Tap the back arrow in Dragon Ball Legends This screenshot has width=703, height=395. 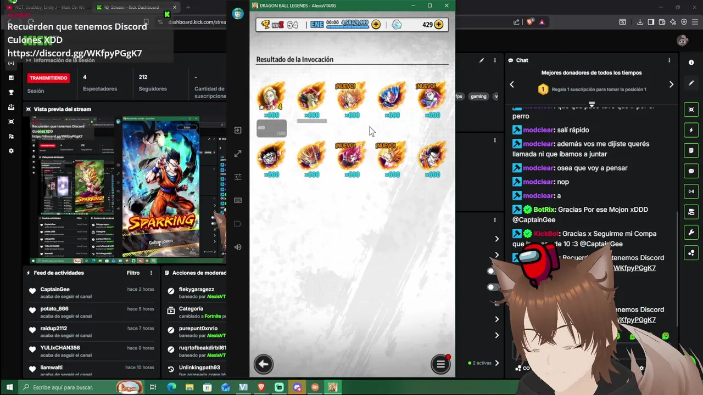coord(263,364)
